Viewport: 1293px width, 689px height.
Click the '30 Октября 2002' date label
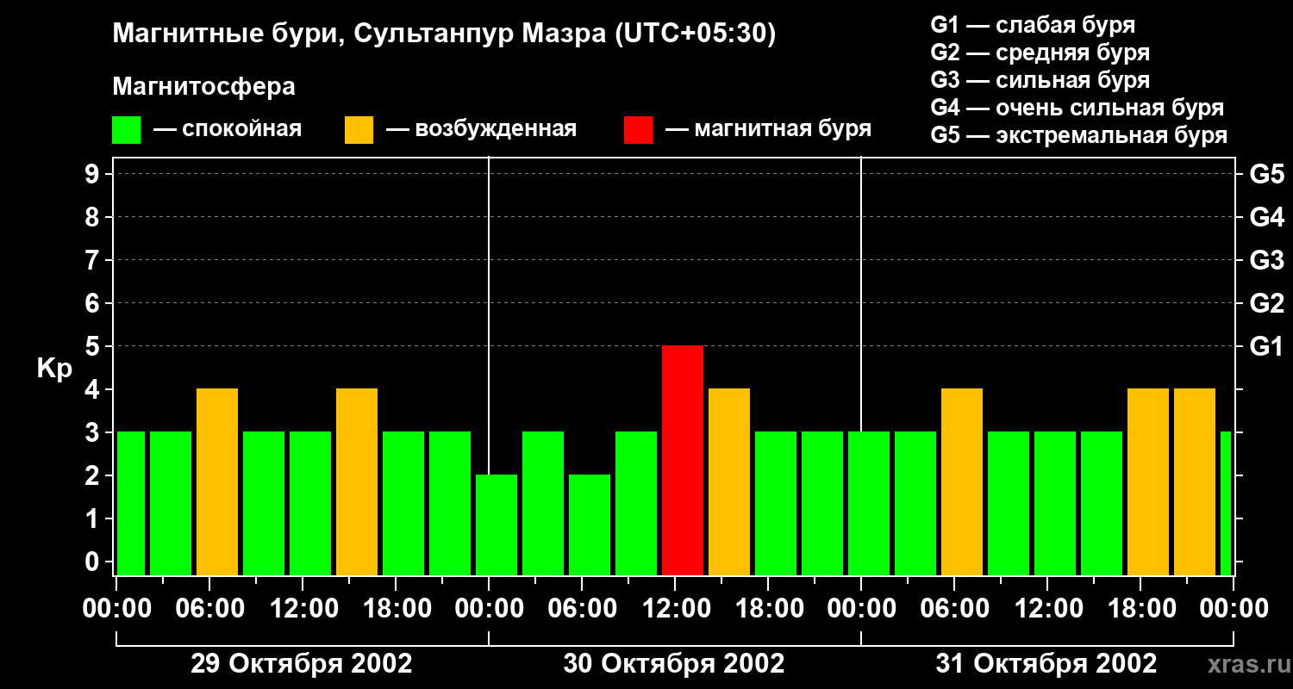674,664
